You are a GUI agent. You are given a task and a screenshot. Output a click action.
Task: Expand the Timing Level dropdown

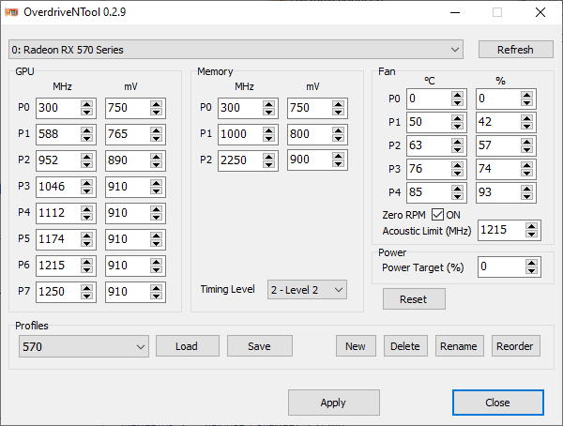[x=307, y=290]
